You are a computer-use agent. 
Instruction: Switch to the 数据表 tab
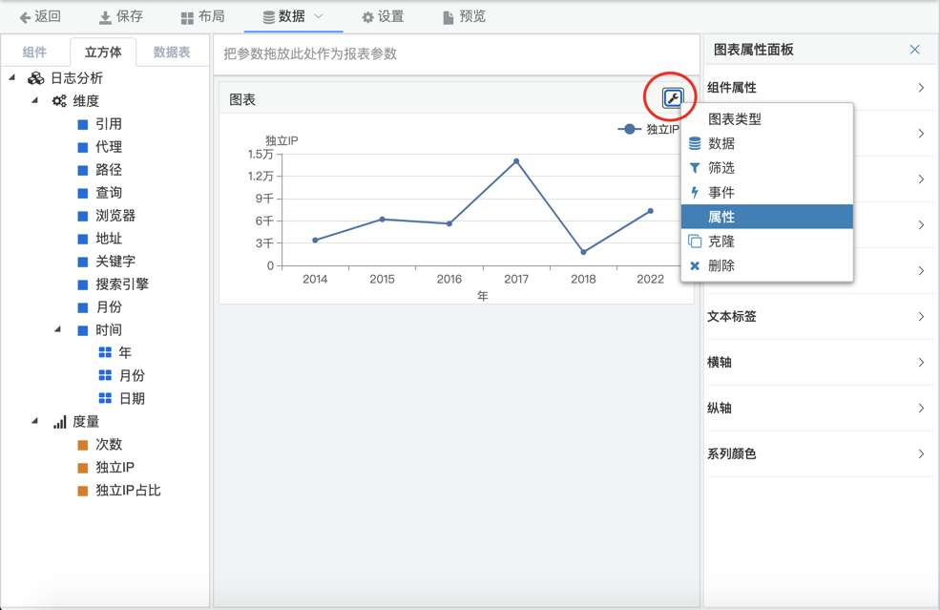tap(172, 53)
